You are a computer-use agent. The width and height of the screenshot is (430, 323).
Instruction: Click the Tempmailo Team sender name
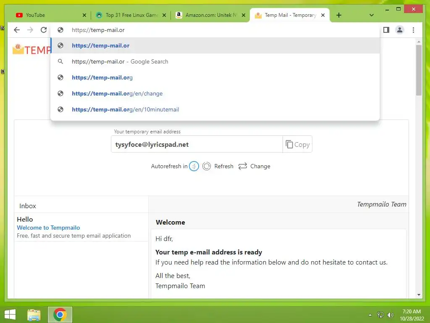click(381, 204)
